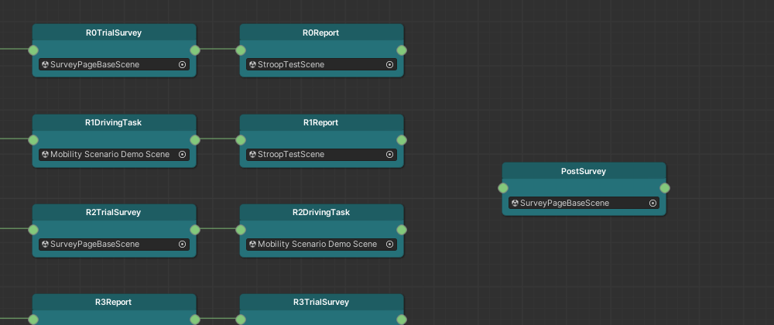Click StroopTestScene field in R1Report node
Screen dimensions: 774x325
tap(321, 154)
